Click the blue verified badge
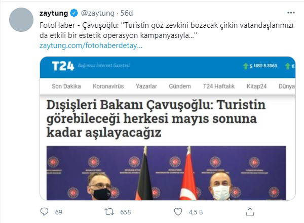Viewport: 304px width, 223px height. [x=74, y=13]
